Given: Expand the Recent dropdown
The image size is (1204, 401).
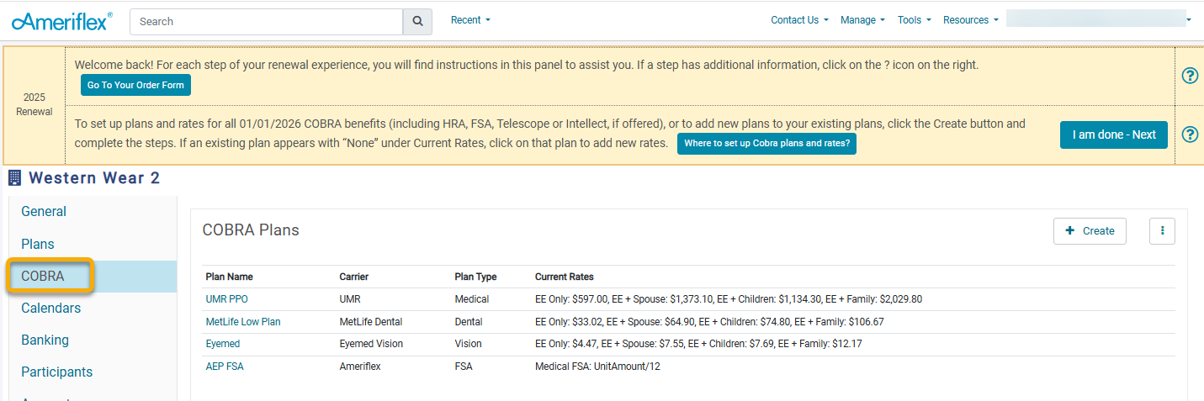Looking at the screenshot, I should point(470,19).
